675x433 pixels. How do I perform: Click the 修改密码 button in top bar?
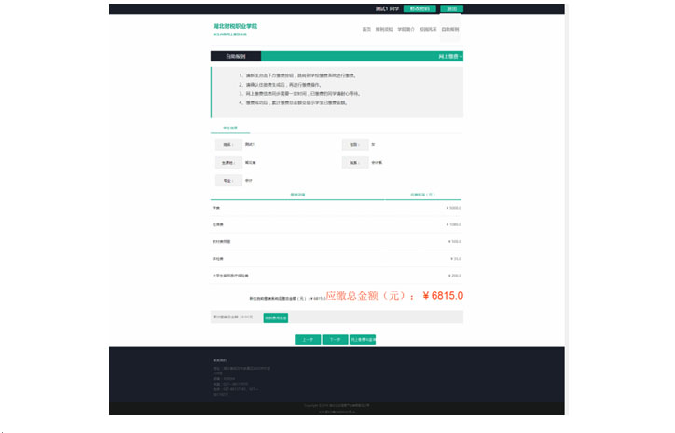pos(419,8)
